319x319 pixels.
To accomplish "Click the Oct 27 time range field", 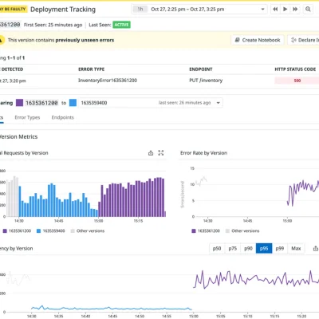I will click(199, 10).
